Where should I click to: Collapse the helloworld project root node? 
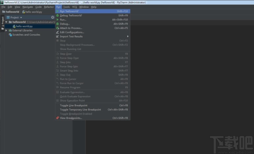coord(6,22)
